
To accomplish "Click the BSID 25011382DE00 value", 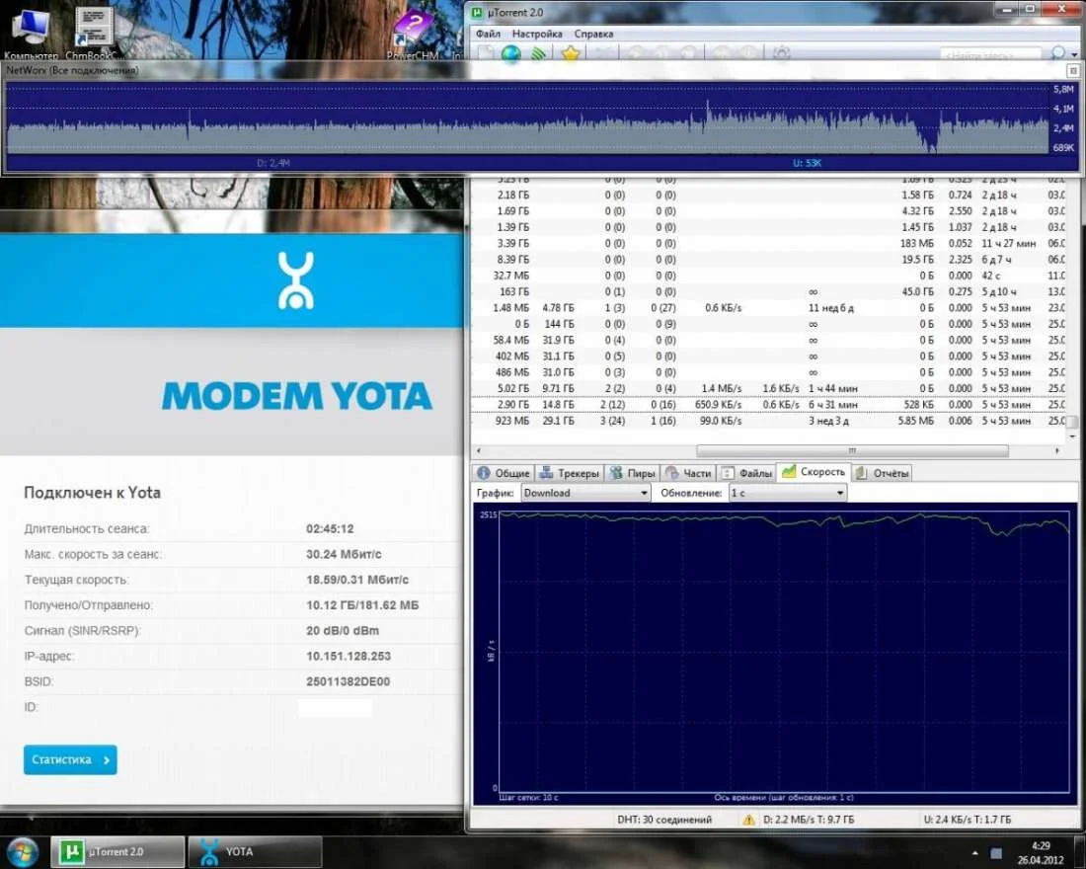I will [x=348, y=682].
